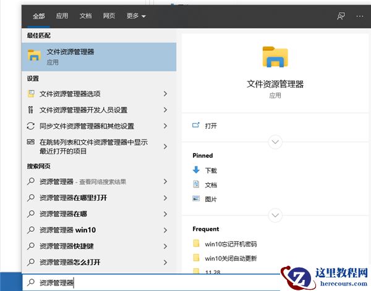The image size is (371, 291).
Task: Click the 文件资源管理器 title in preview pane
Action: tap(275, 84)
